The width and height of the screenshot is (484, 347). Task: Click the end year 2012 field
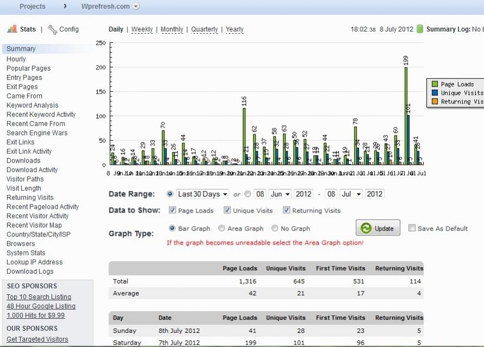coord(375,194)
